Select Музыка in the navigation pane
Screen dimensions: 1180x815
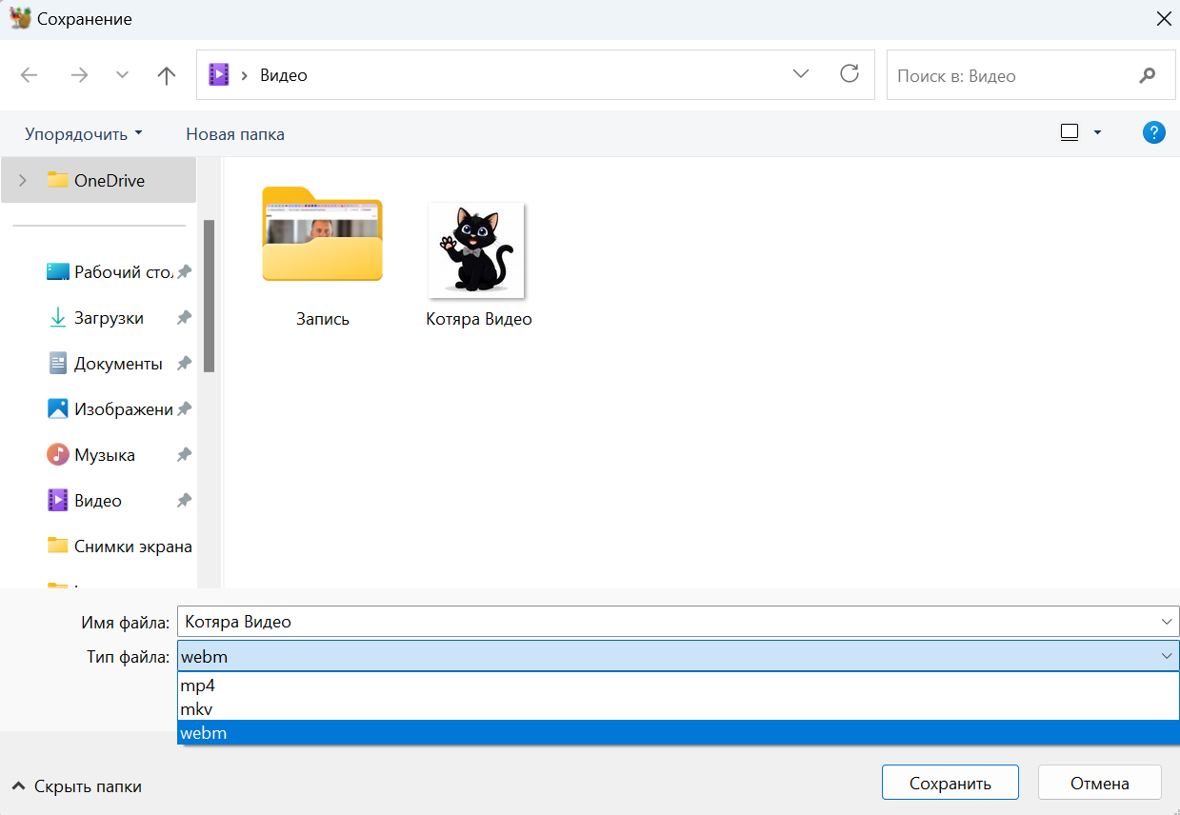point(105,455)
